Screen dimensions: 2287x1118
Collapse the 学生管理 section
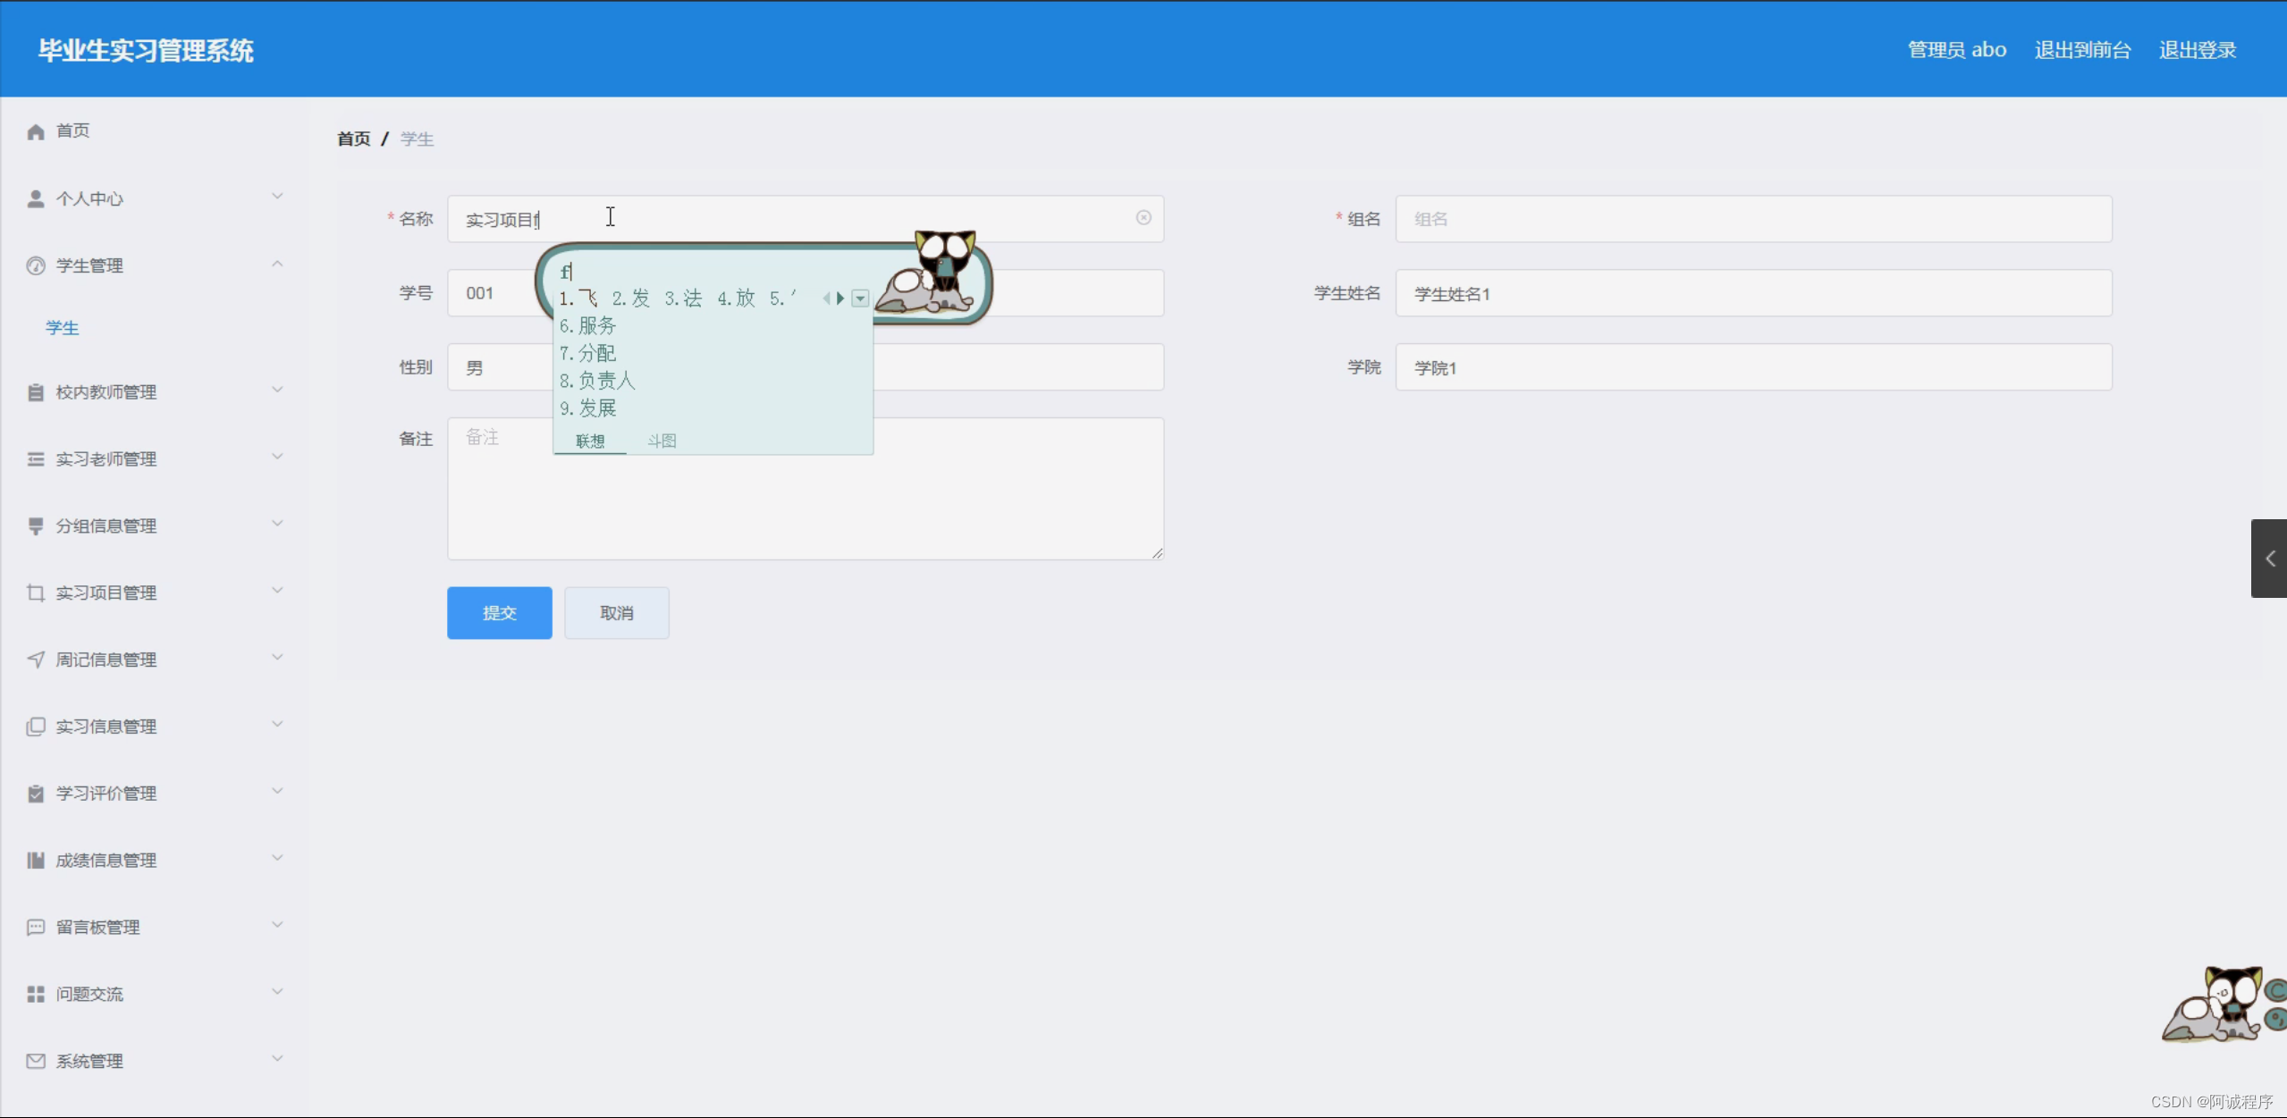click(277, 263)
